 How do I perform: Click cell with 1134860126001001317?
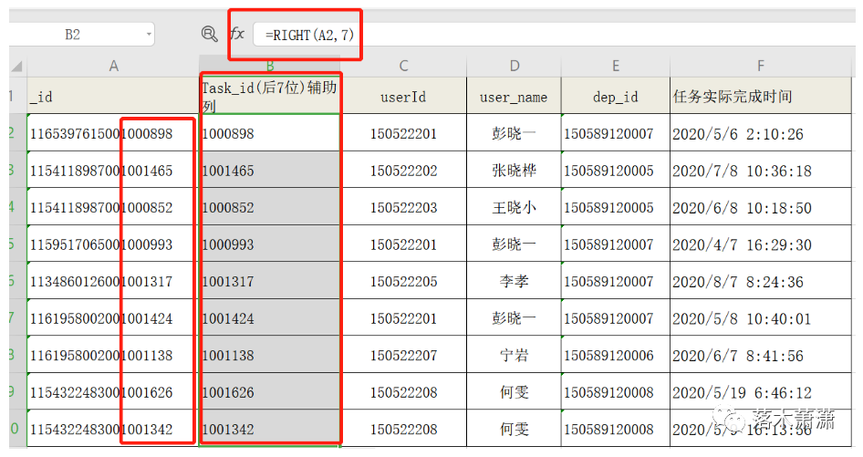[113, 281]
